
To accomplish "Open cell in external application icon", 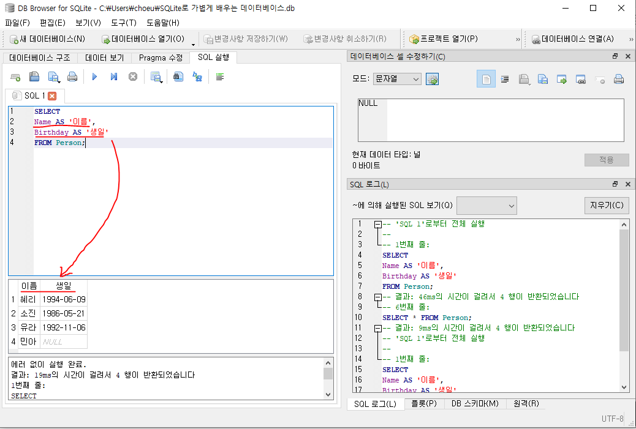I will click(562, 79).
